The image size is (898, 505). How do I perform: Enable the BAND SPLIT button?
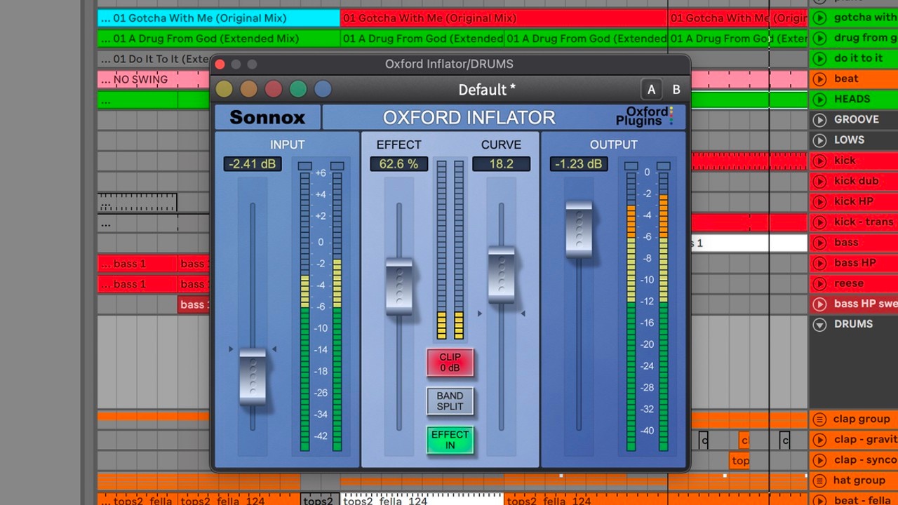coord(450,401)
